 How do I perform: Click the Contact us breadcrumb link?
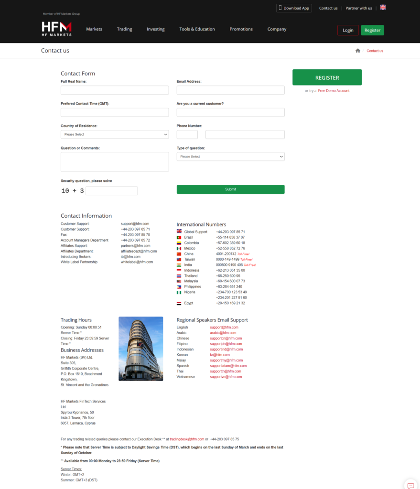375,51
